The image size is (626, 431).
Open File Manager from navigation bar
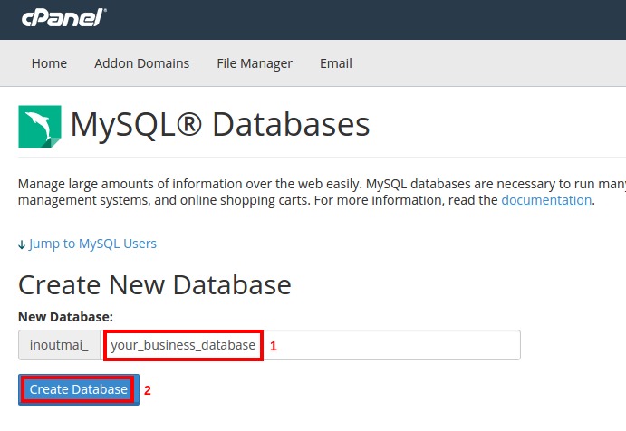(255, 63)
